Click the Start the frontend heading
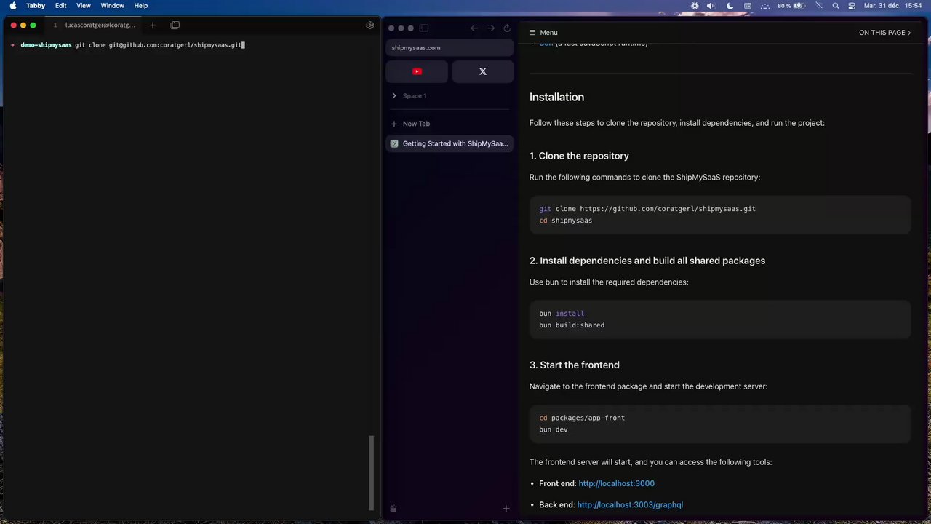This screenshot has height=524, width=931. tap(575, 365)
